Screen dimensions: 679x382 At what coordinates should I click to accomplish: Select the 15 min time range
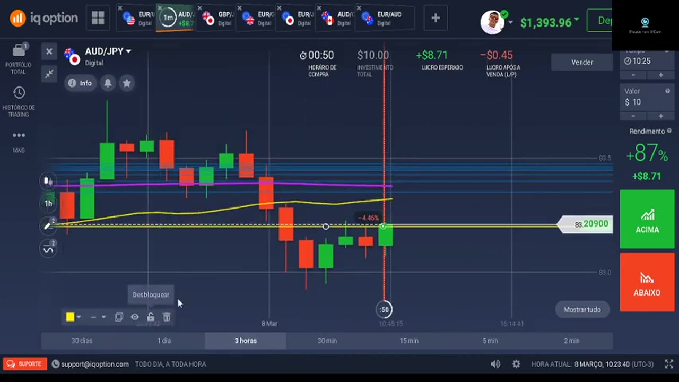click(409, 341)
